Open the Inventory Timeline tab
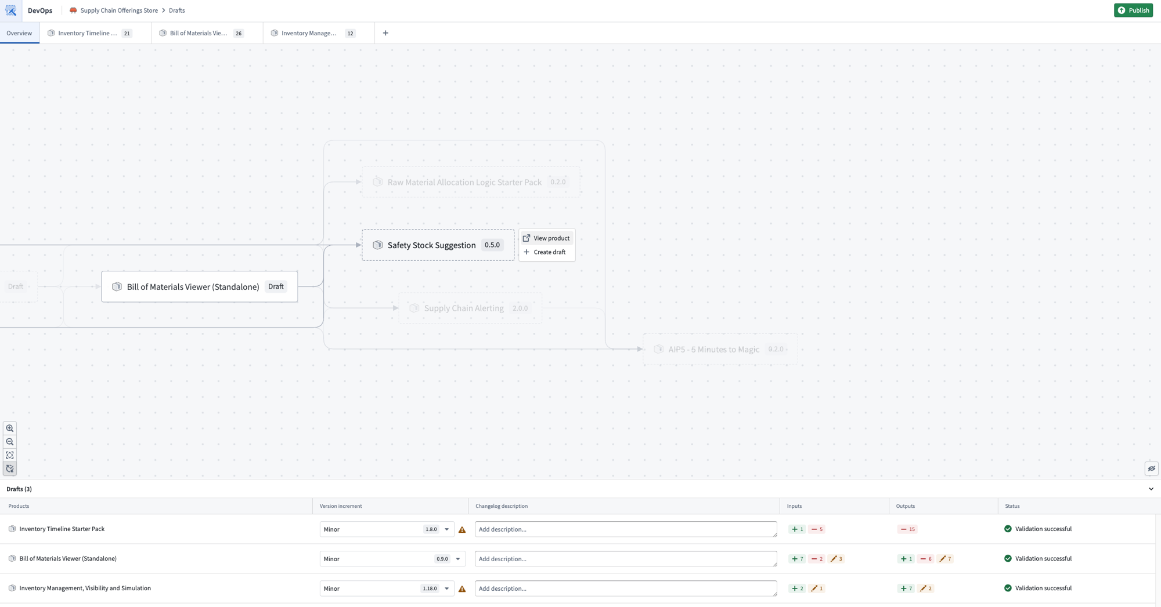Screen dimensions: 1161x607 (95, 33)
